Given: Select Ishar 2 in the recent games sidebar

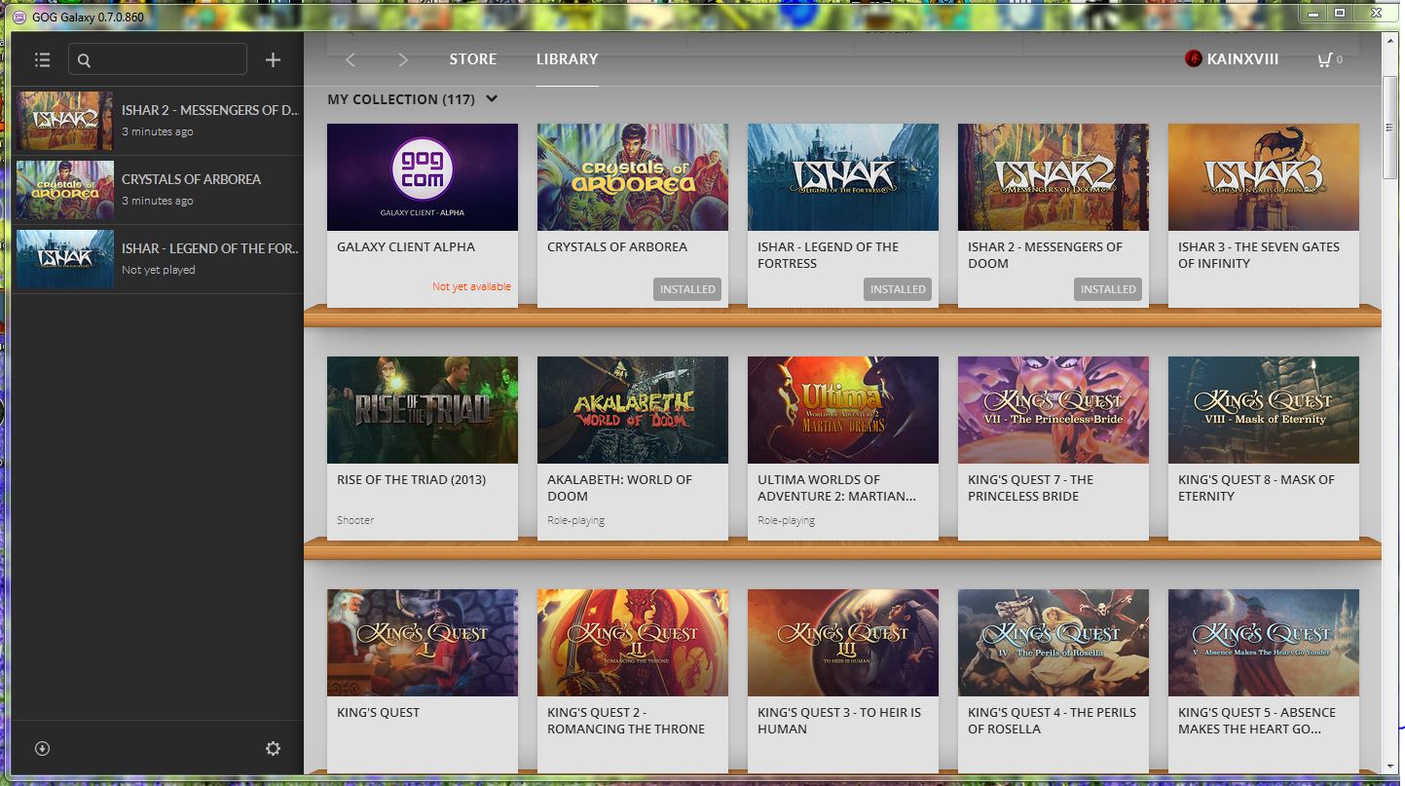Looking at the screenshot, I should 158,121.
